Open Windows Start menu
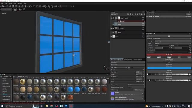The height and width of the screenshot is (108, 192). 2,106
